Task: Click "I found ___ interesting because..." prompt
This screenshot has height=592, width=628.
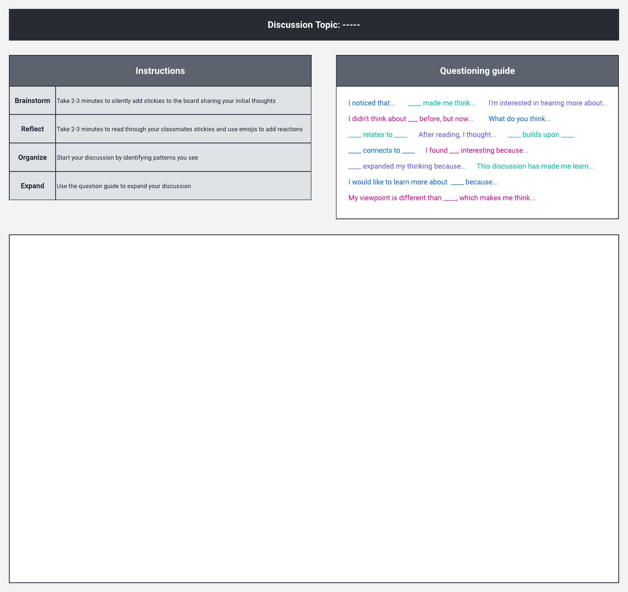Action: 477,150
